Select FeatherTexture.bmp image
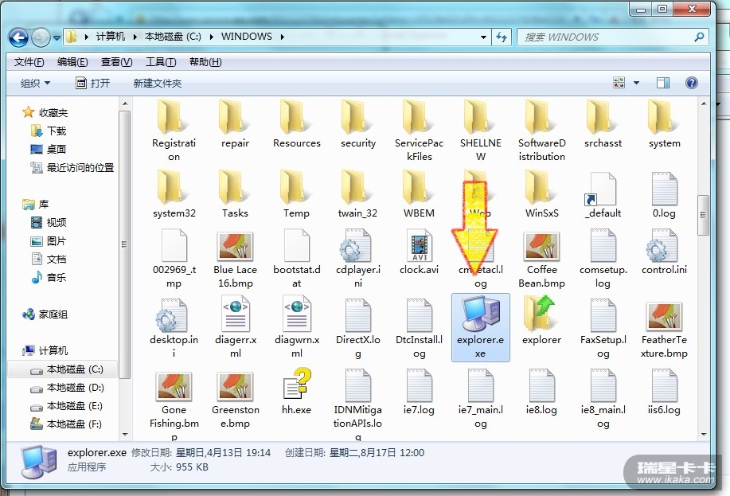Image resolution: width=730 pixels, height=496 pixels. 664,330
